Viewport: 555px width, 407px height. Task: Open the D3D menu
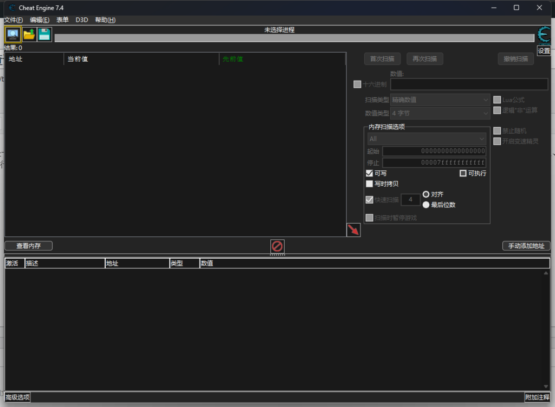(82, 20)
